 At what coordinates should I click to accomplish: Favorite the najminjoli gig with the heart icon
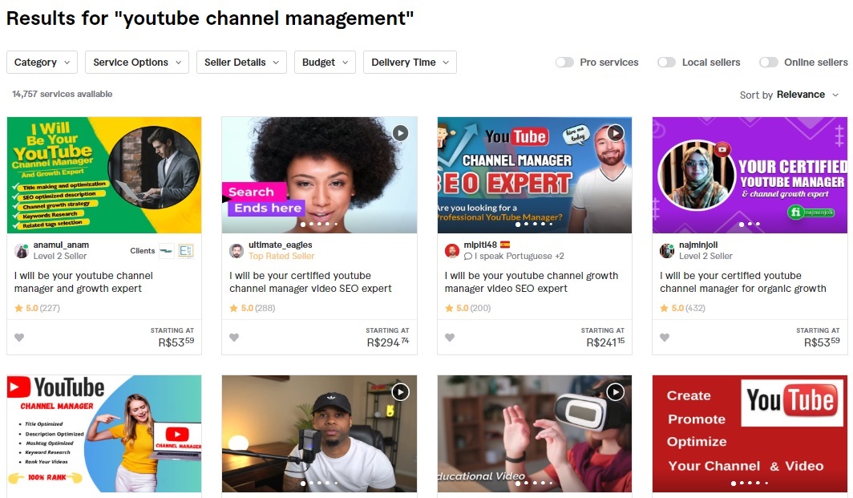pyautogui.click(x=665, y=338)
